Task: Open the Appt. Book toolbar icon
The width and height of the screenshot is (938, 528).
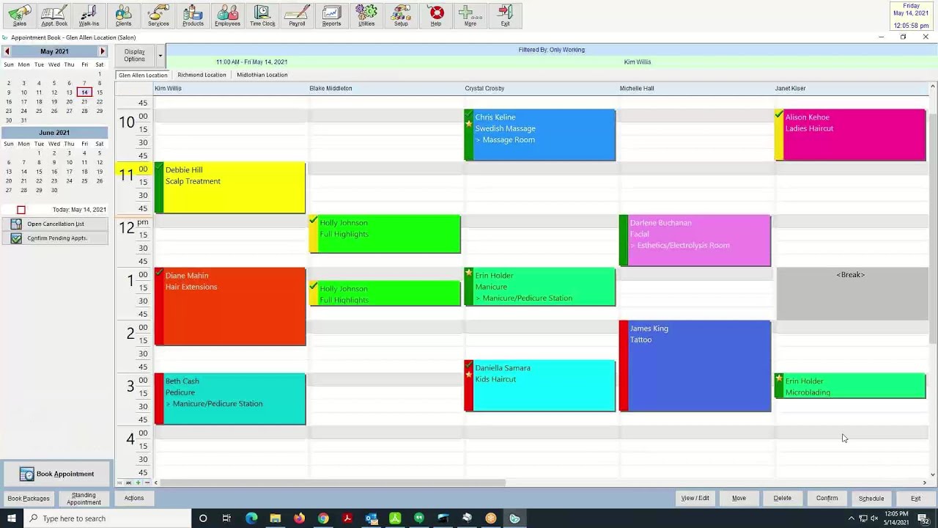Action: (53, 15)
